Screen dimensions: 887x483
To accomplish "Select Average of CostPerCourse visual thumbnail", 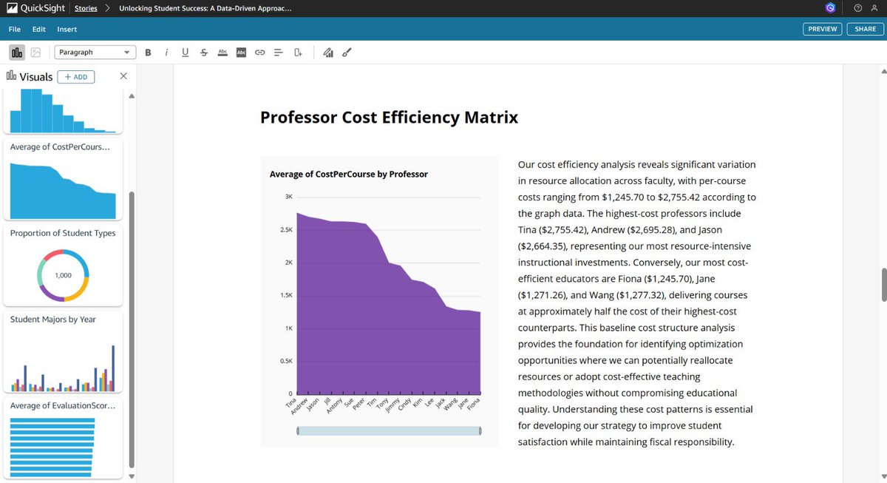I will click(x=63, y=179).
